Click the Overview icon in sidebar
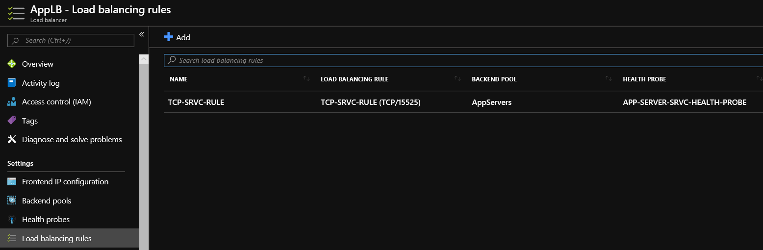Image resolution: width=763 pixels, height=250 pixels. 12,64
